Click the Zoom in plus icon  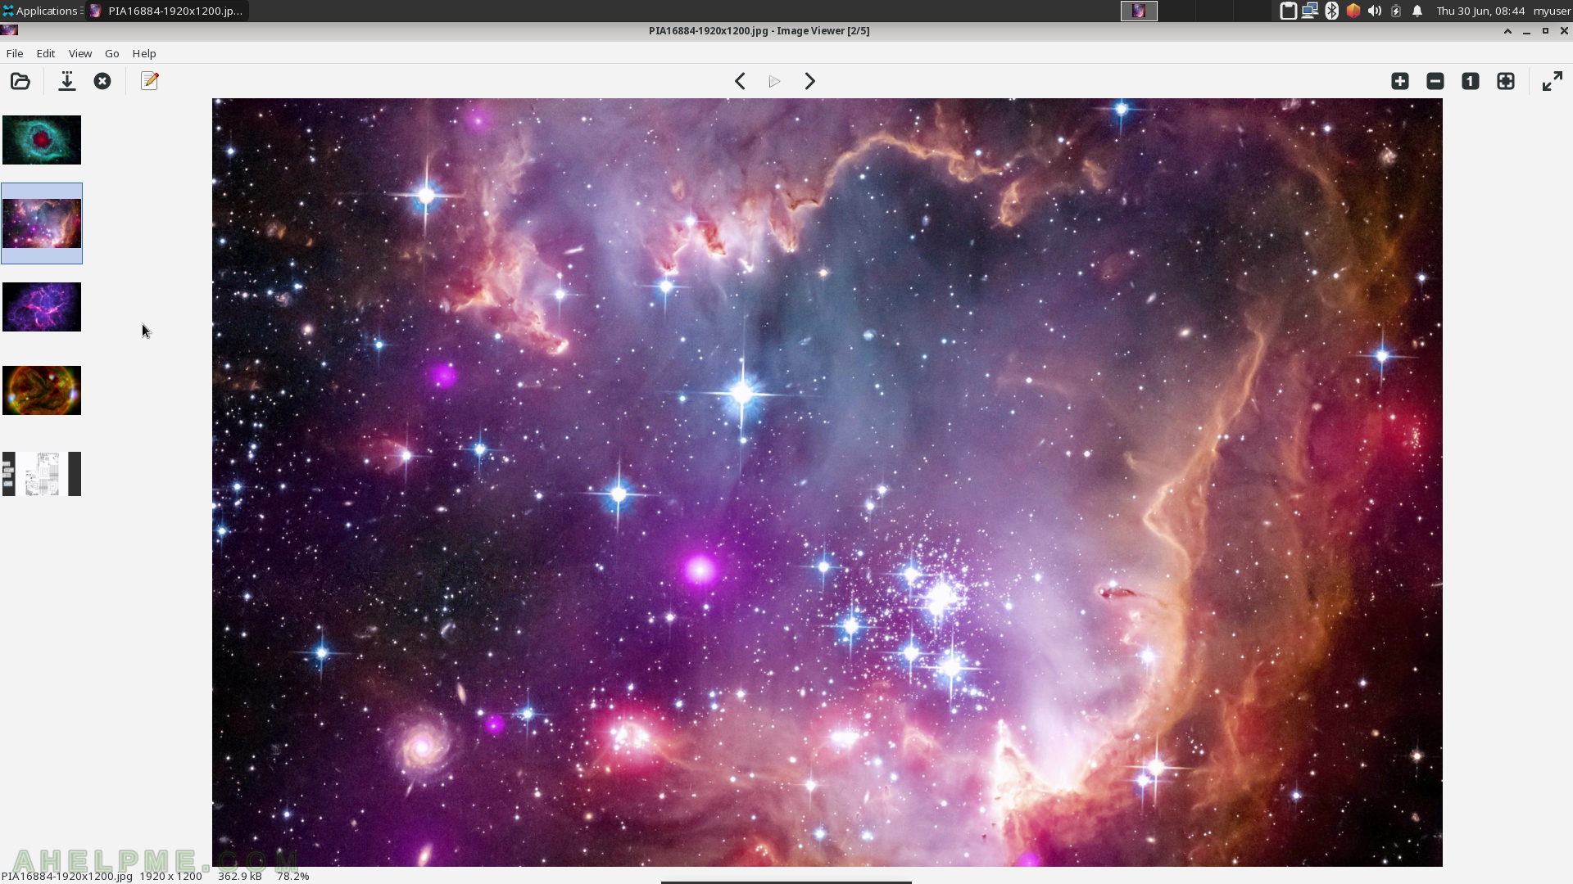(1400, 81)
